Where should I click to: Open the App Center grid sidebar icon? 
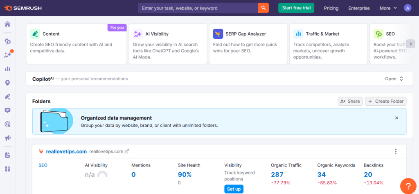click(7, 169)
